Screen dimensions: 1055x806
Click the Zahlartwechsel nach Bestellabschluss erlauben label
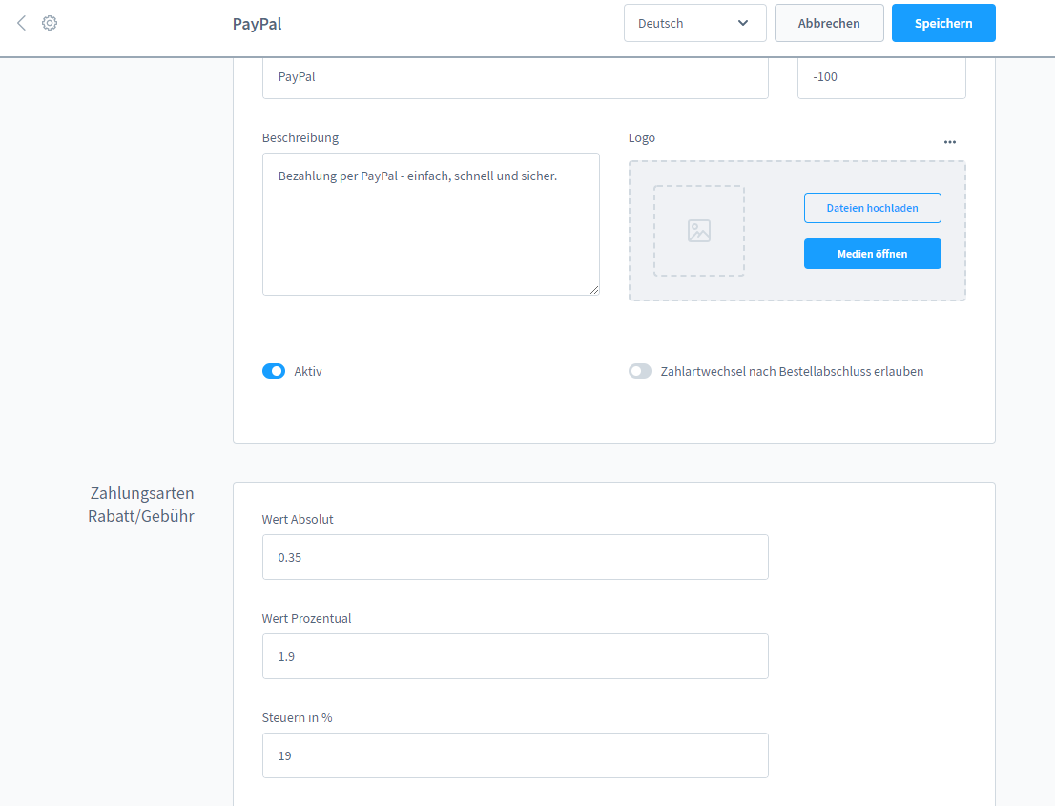pos(792,371)
